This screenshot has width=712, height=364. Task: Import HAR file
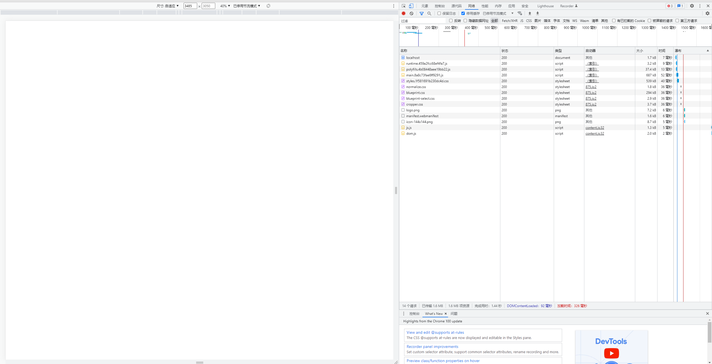click(x=530, y=13)
